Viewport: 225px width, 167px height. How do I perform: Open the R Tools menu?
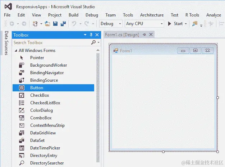[192, 15]
